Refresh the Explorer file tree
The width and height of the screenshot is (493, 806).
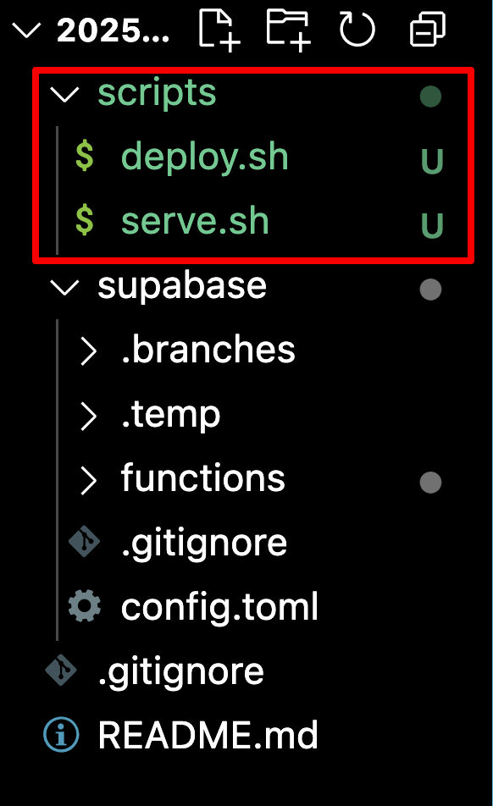click(x=357, y=30)
